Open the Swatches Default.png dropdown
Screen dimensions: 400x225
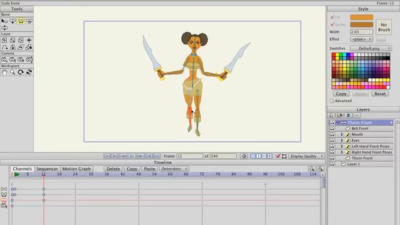tap(371, 48)
